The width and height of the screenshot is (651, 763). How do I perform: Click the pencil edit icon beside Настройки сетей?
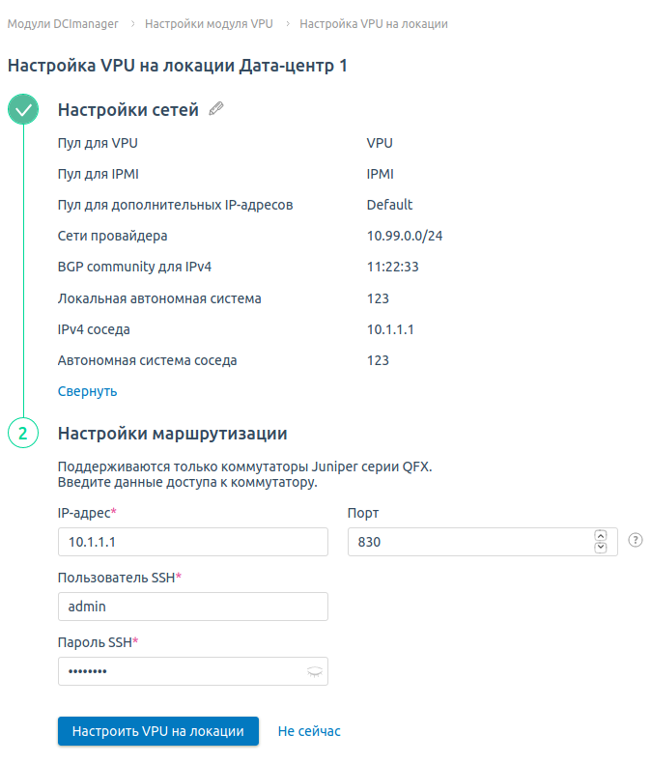pyautogui.click(x=216, y=109)
